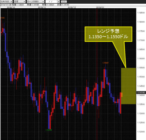This screenshot has width=146, height=140.
Task: Open the ローソク(BID) chart type dropdown
Action: (x=36, y=1)
